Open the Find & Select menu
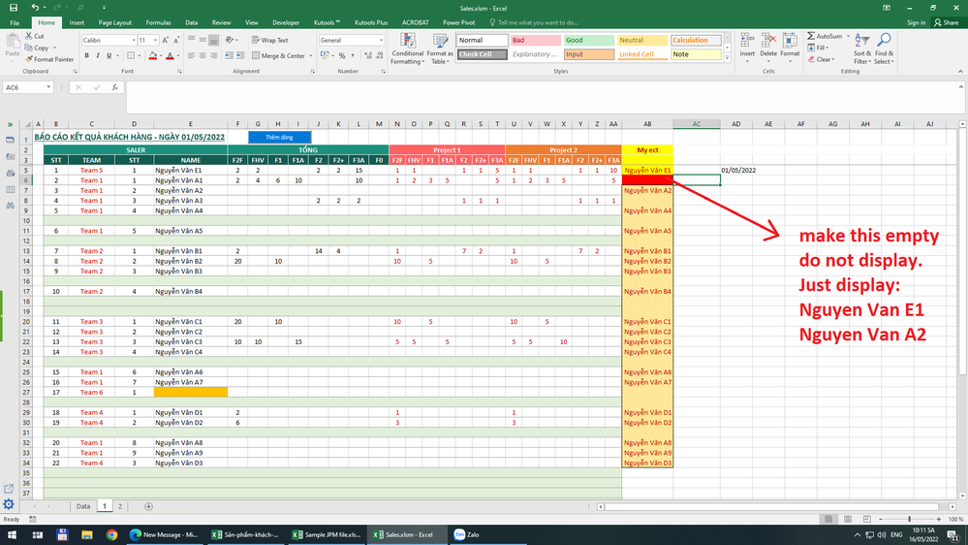The width and height of the screenshot is (968, 545). coord(884,48)
